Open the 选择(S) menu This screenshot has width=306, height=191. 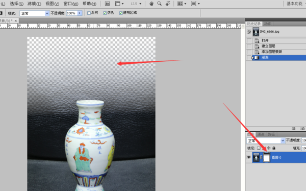coord(17,4)
